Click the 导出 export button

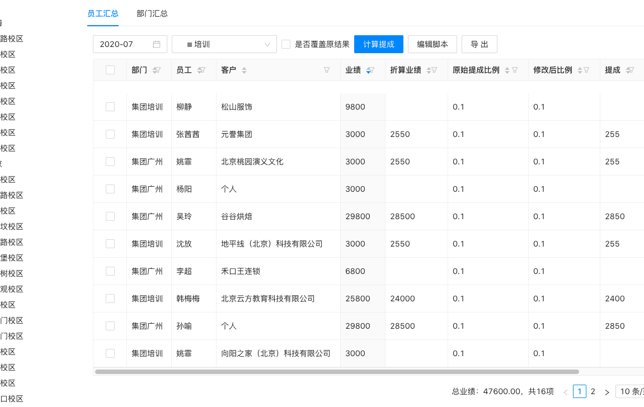[x=480, y=44]
